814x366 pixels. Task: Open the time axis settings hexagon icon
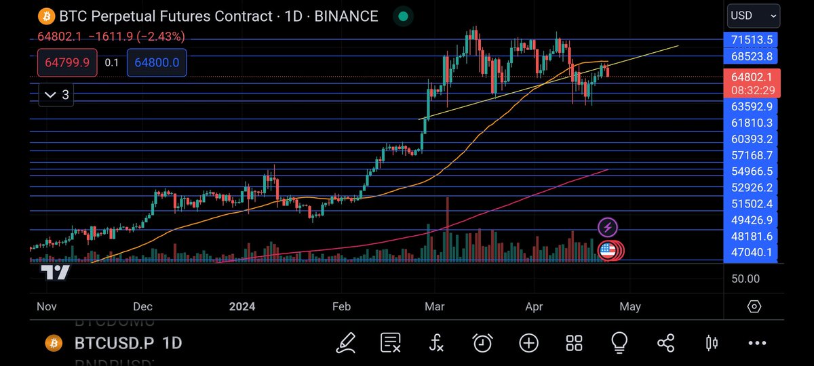tap(754, 306)
